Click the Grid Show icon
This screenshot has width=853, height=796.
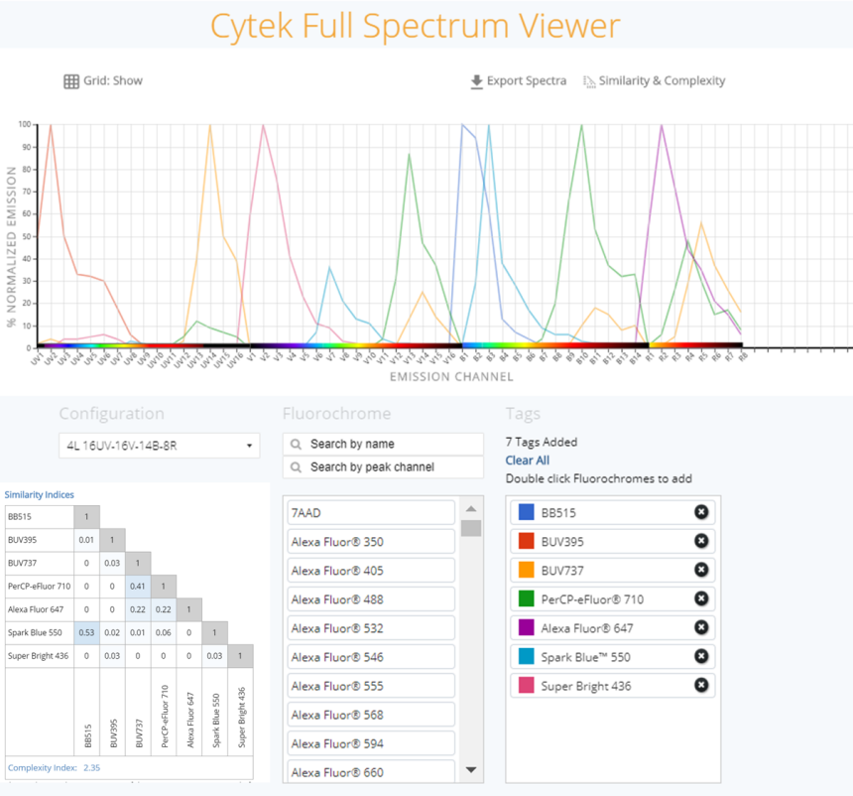pos(71,81)
